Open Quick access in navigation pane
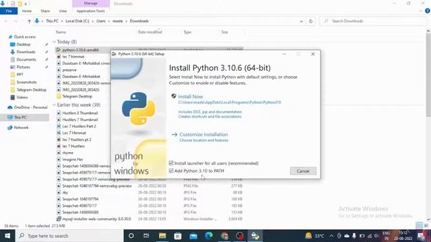This screenshot has height=242, width=431. (x=24, y=37)
